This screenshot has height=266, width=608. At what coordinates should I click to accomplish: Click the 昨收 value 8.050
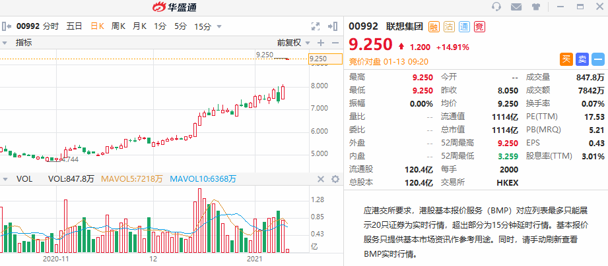[x=508, y=90]
